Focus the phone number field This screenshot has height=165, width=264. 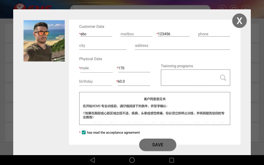[214, 34]
